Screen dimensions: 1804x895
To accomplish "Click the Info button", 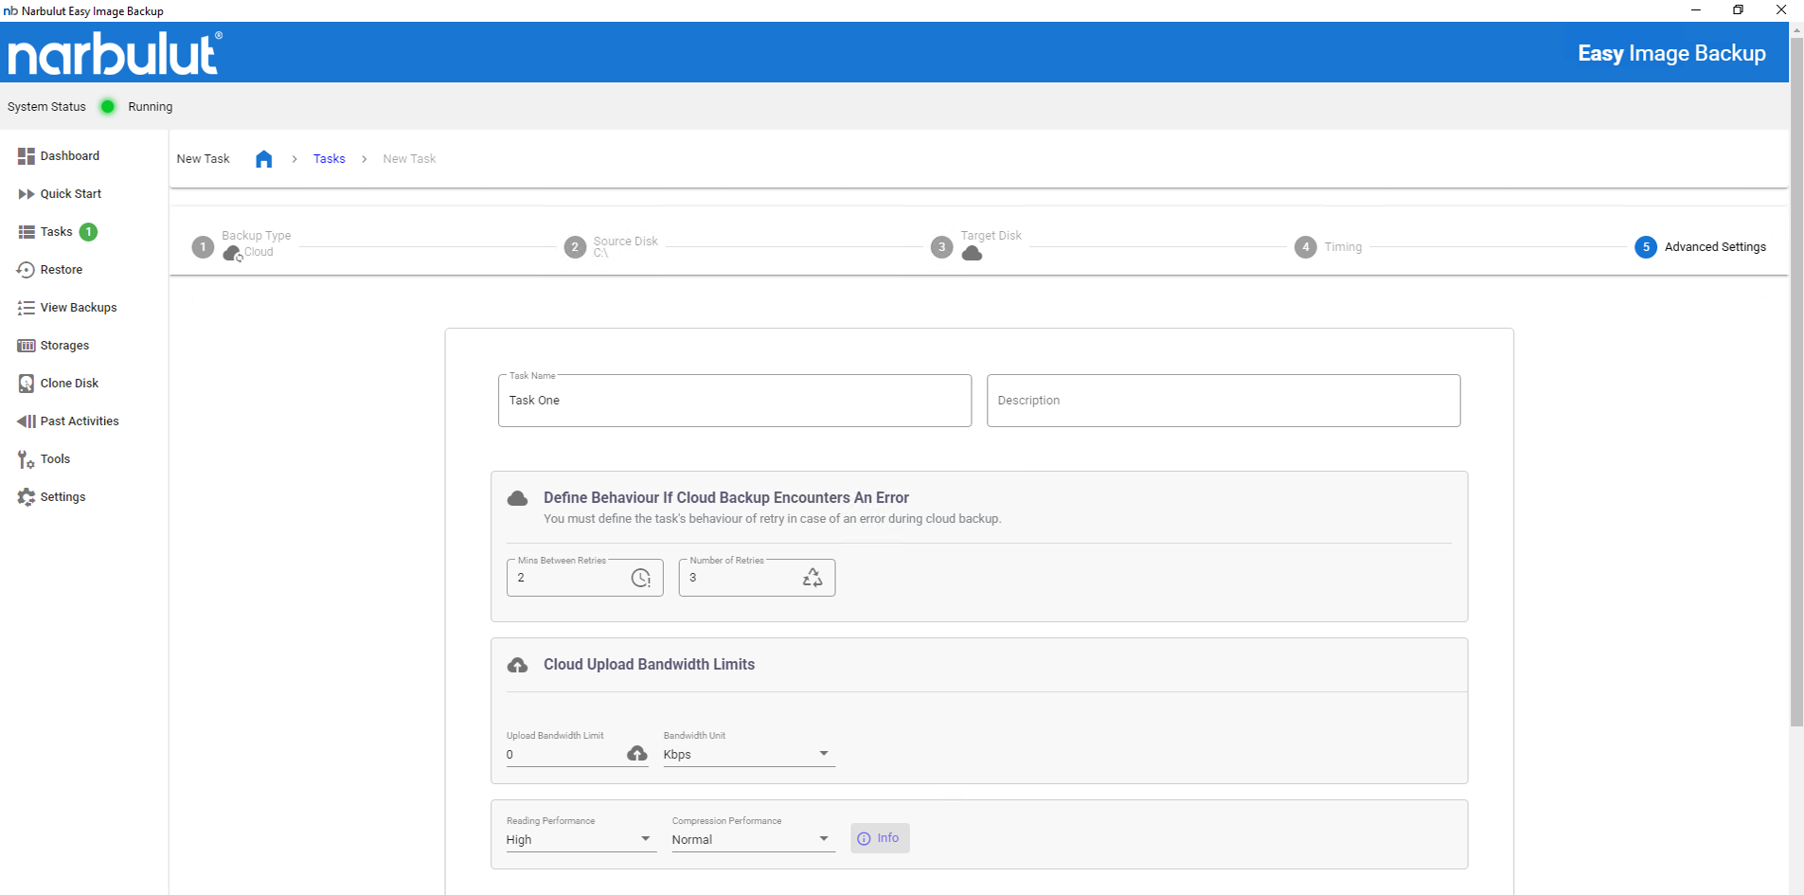I will [x=880, y=838].
